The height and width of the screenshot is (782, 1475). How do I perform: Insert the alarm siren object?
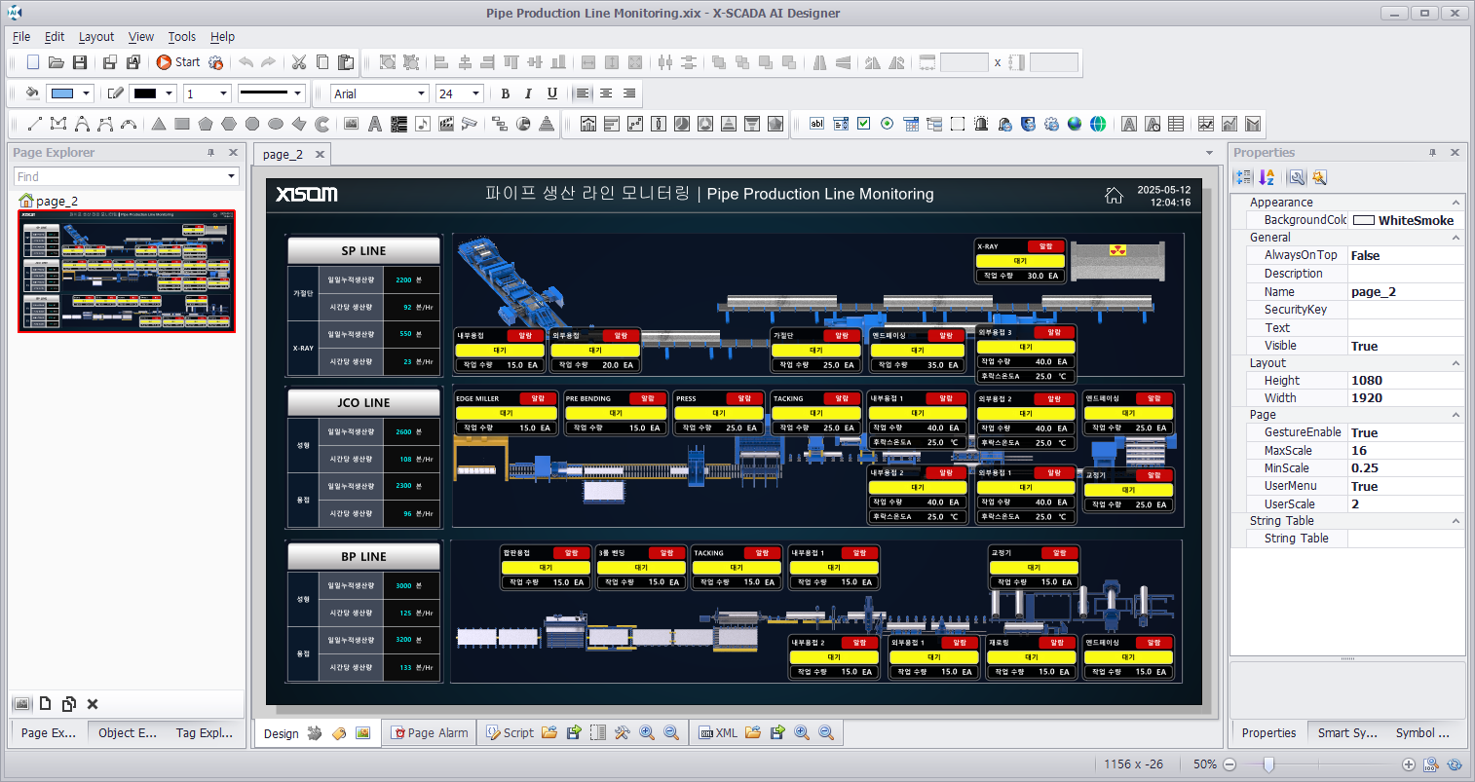[x=981, y=124]
